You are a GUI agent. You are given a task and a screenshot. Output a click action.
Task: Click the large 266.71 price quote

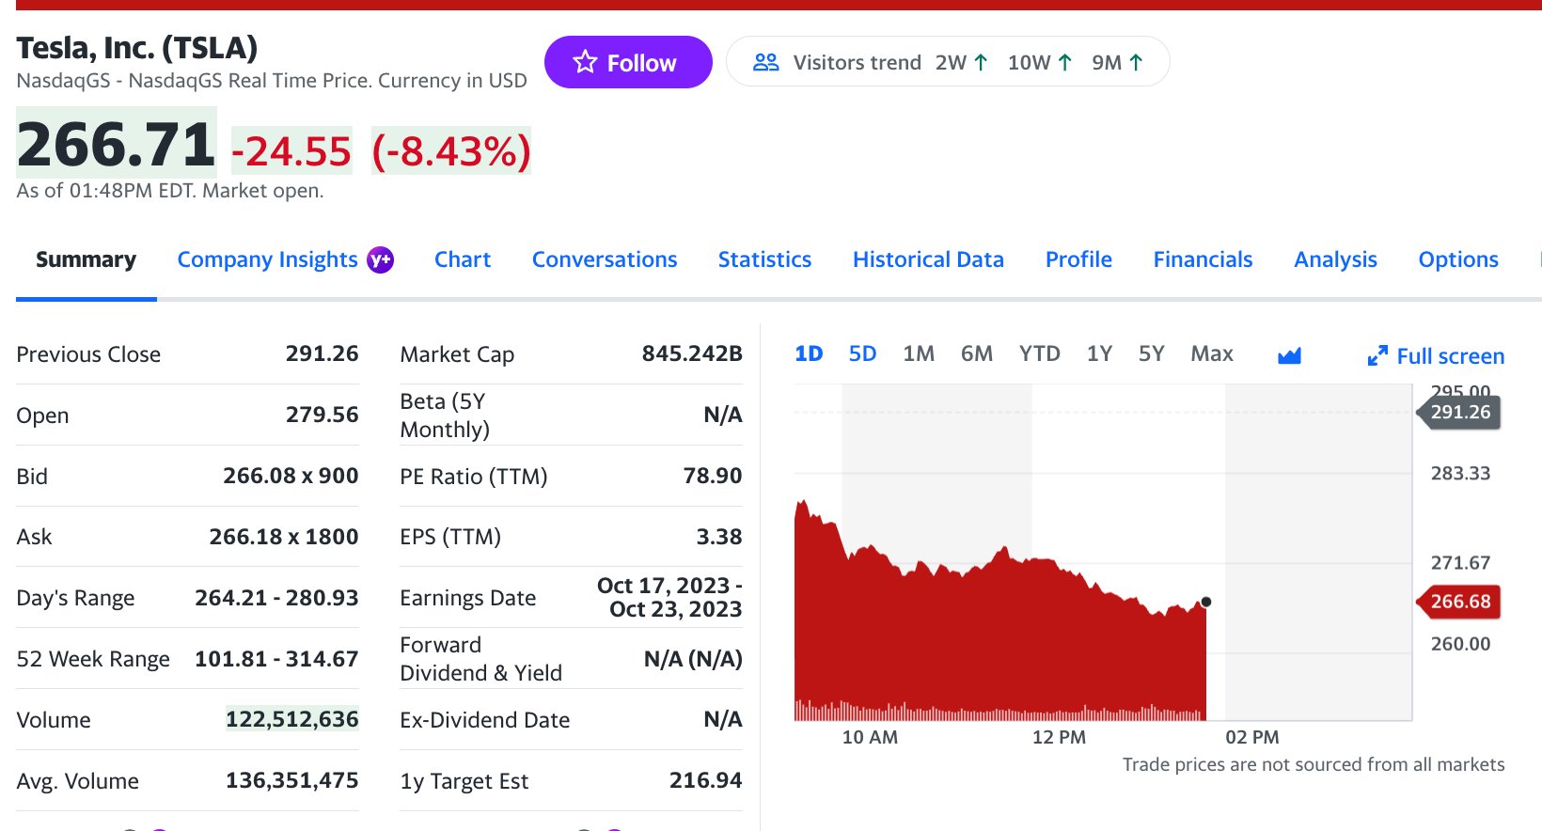(117, 143)
